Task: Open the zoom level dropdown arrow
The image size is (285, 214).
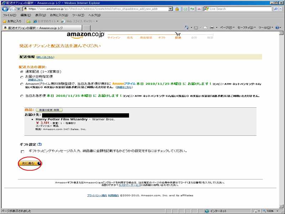Action: coord(278,211)
